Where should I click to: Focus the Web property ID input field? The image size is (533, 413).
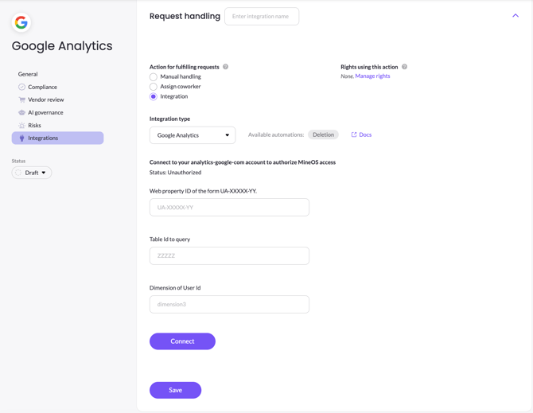click(x=229, y=207)
